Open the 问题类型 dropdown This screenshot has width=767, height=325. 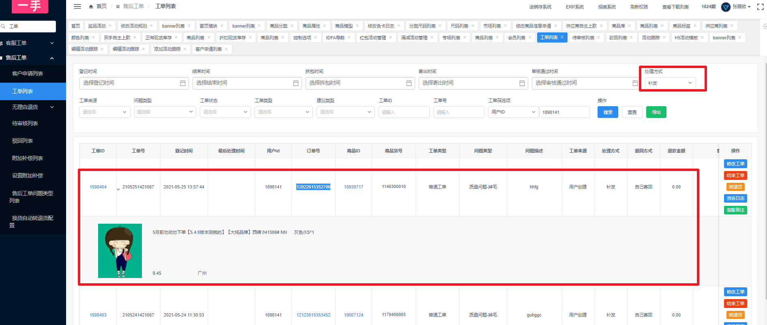(x=165, y=112)
